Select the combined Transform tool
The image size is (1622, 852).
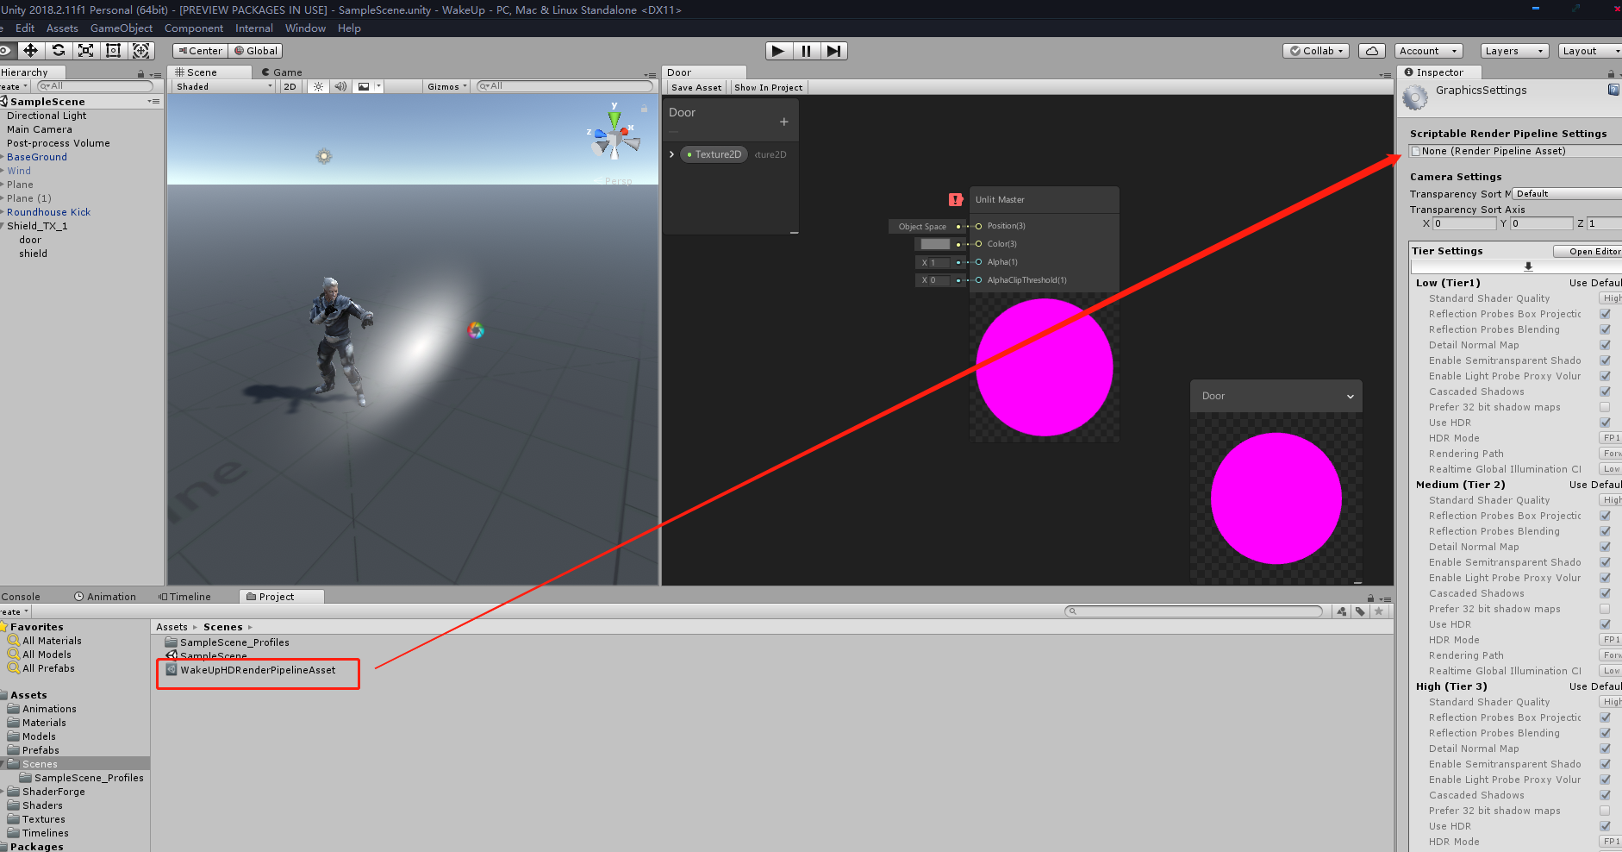click(141, 51)
